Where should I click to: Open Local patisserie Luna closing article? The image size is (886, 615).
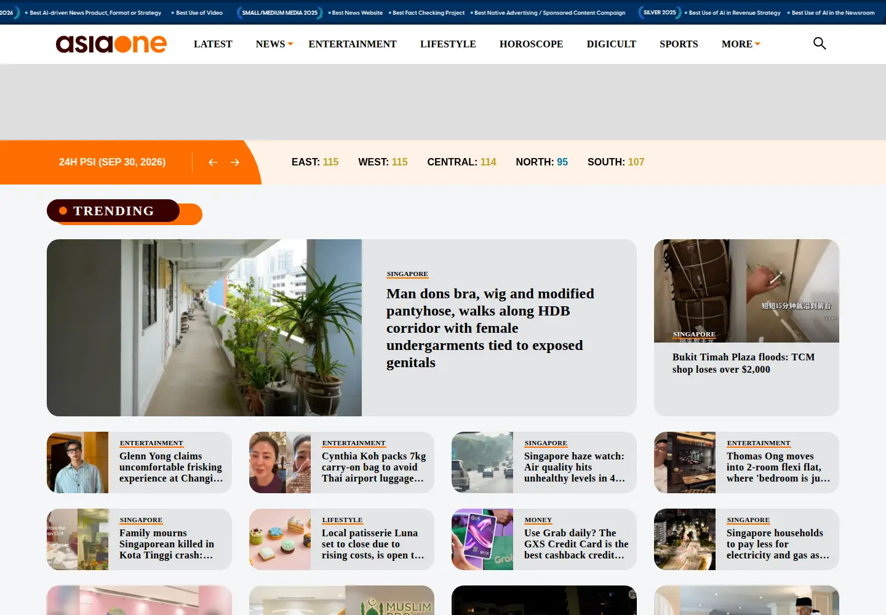click(373, 544)
